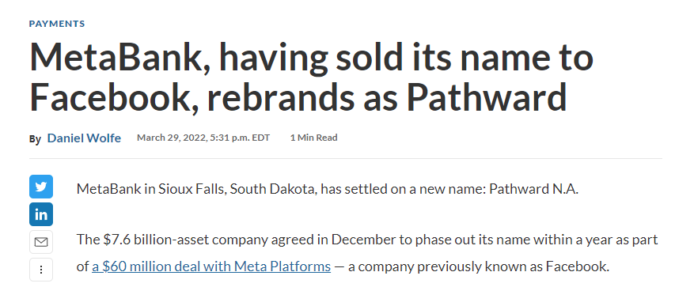
Task: Click Pathward N.A. in the first paragraph
Action: pyautogui.click(x=533, y=189)
